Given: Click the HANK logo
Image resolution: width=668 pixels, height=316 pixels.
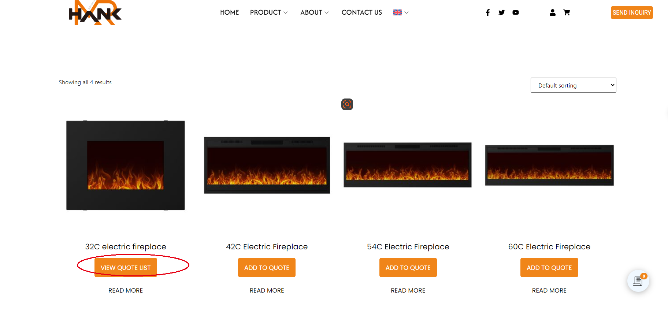Looking at the screenshot, I should 95,13.
